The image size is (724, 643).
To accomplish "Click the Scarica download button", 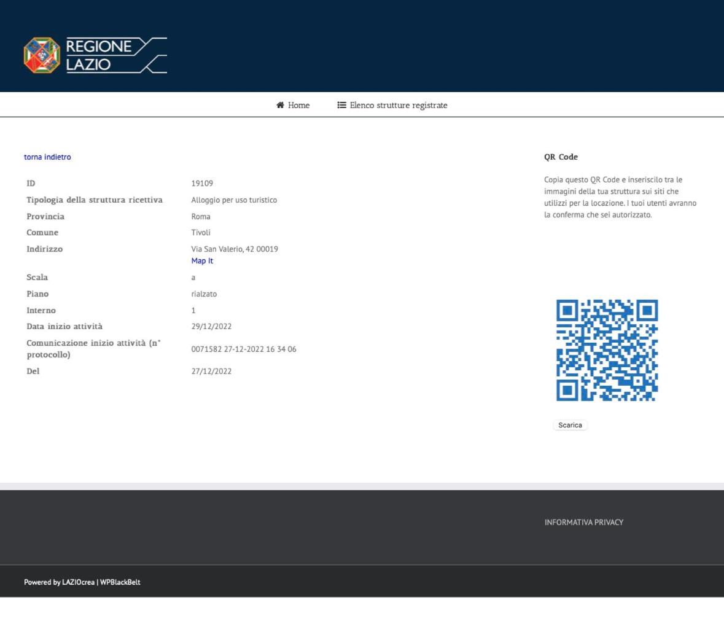I will [x=570, y=425].
